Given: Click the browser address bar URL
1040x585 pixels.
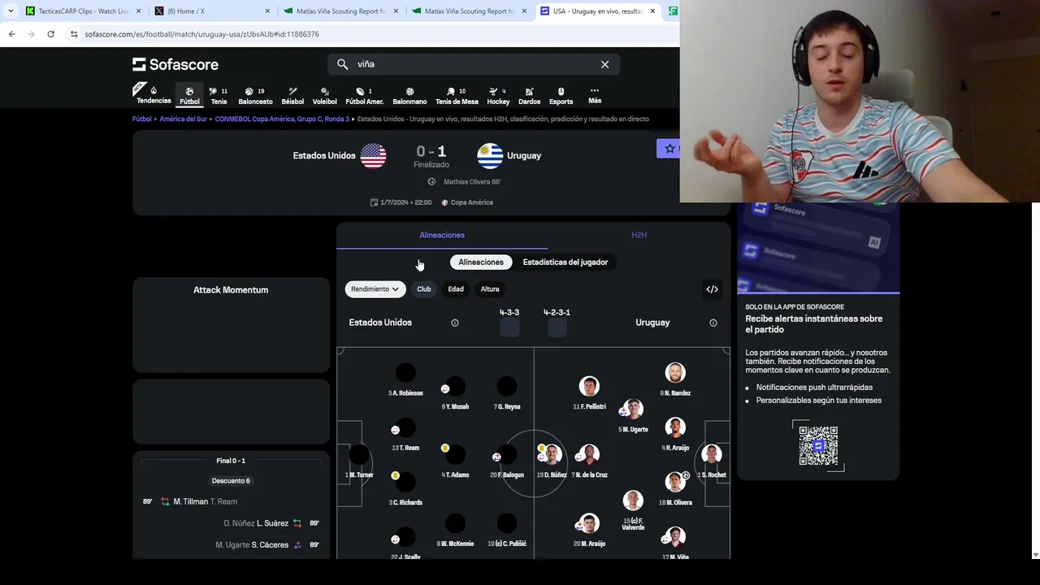Looking at the screenshot, I should 201,34.
